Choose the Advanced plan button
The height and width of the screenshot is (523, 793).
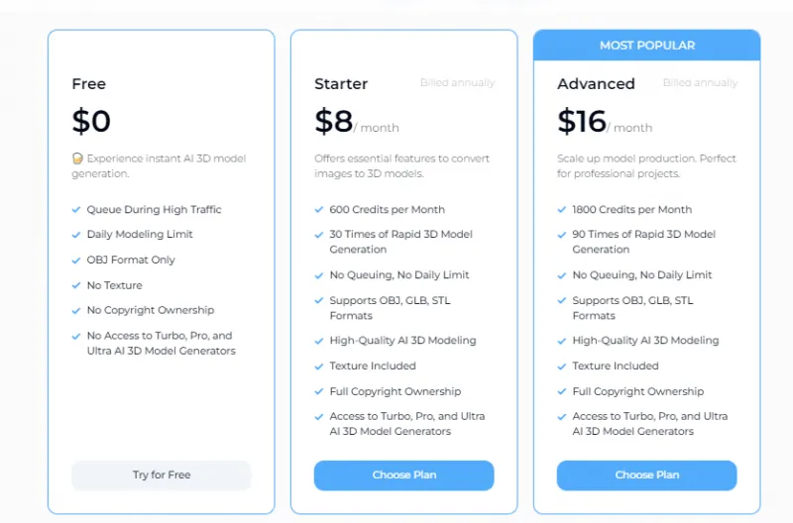click(x=646, y=475)
